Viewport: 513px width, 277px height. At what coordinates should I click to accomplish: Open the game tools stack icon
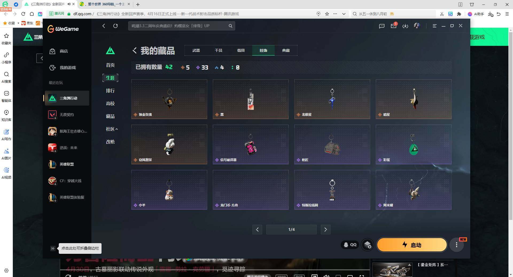click(x=367, y=245)
